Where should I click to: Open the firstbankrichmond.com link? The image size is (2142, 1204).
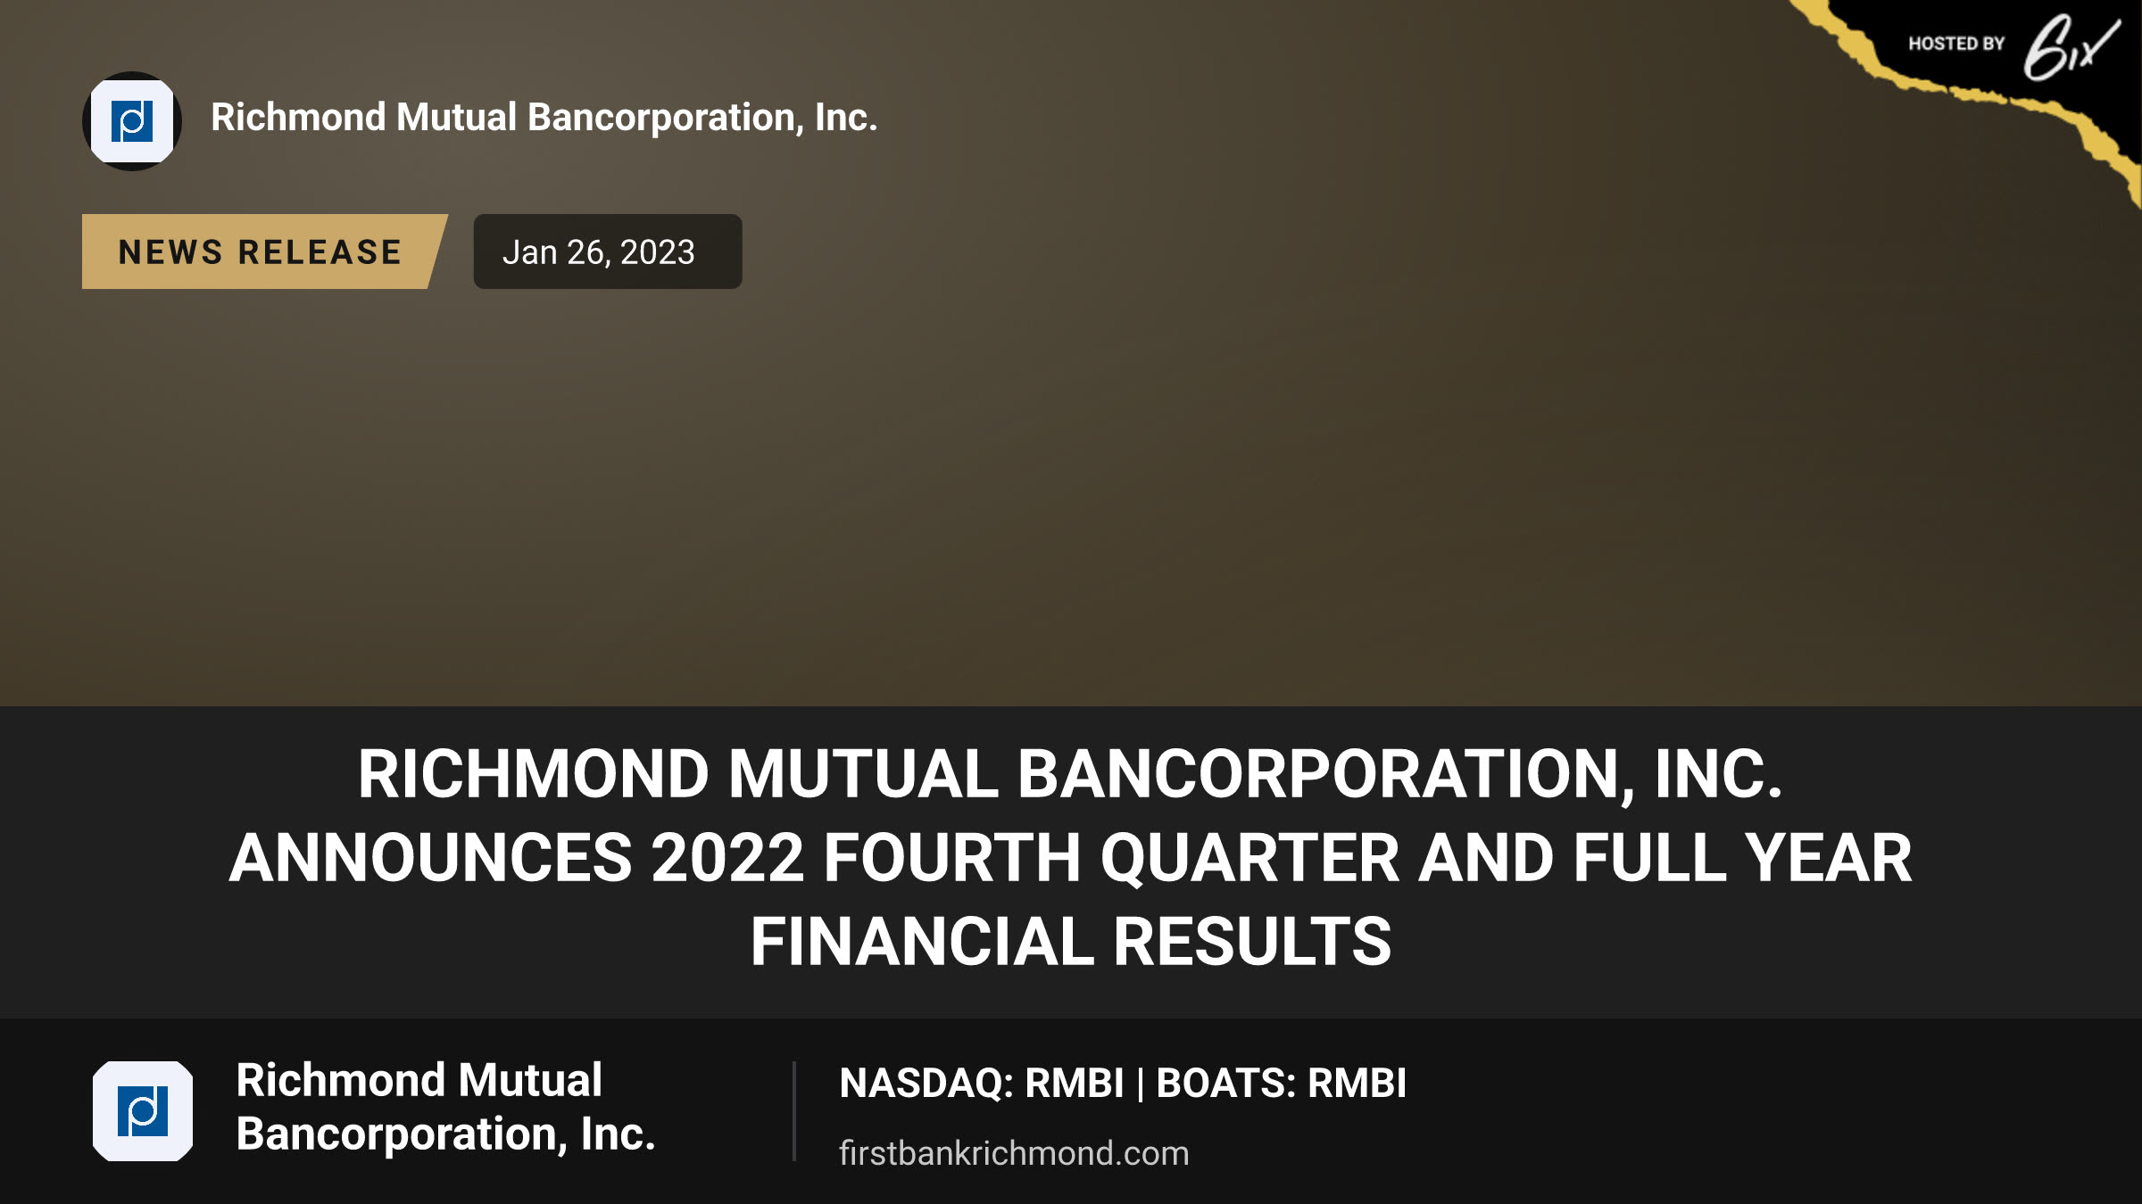point(1014,1153)
